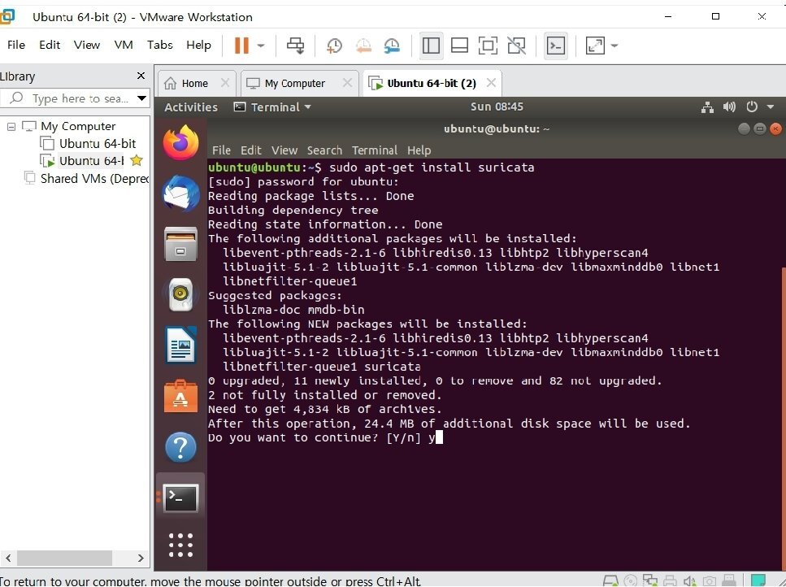Viewport: 786px width, 587px height.
Task: Click the favorite star beside the running VM
Action: tap(137, 160)
